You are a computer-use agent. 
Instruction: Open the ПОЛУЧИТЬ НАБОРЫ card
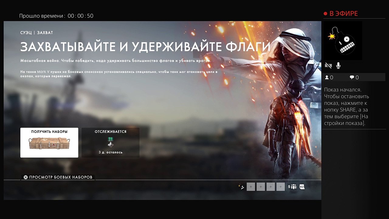click(49, 143)
